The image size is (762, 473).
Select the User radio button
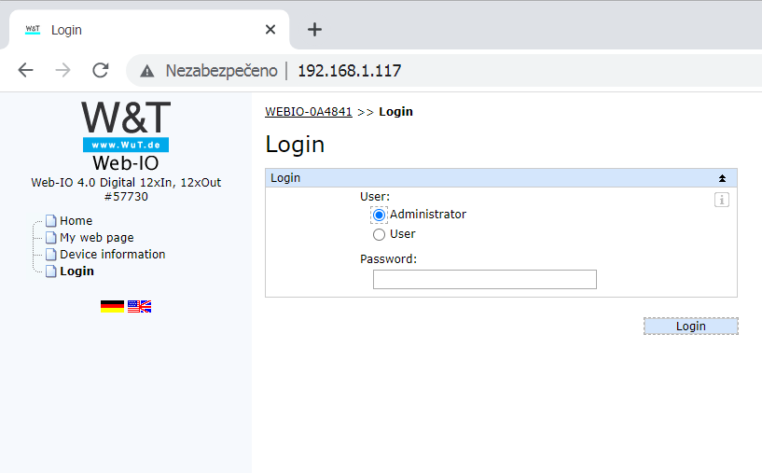click(x=379, y=235)
